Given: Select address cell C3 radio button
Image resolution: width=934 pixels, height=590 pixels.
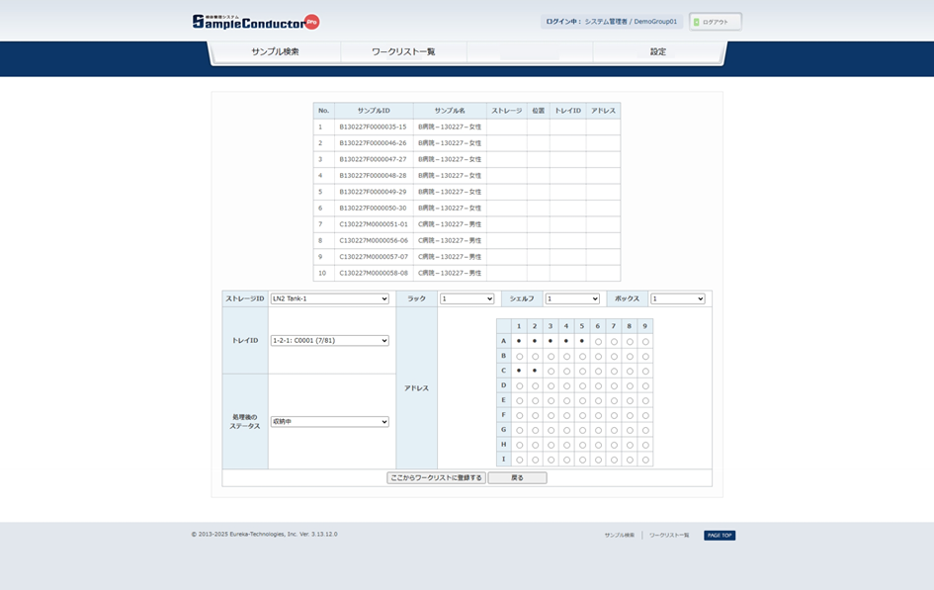Looking at the screenshot, I should click(551, 371).
